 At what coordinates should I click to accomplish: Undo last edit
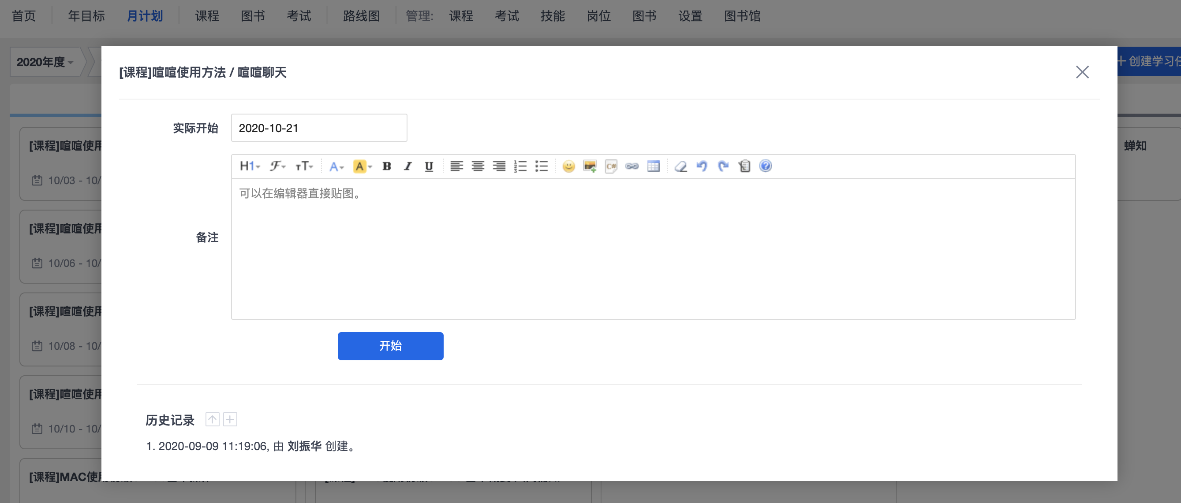coord(702,166)
